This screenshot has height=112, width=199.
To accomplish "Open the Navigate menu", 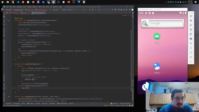I will [x=19, y=7].
